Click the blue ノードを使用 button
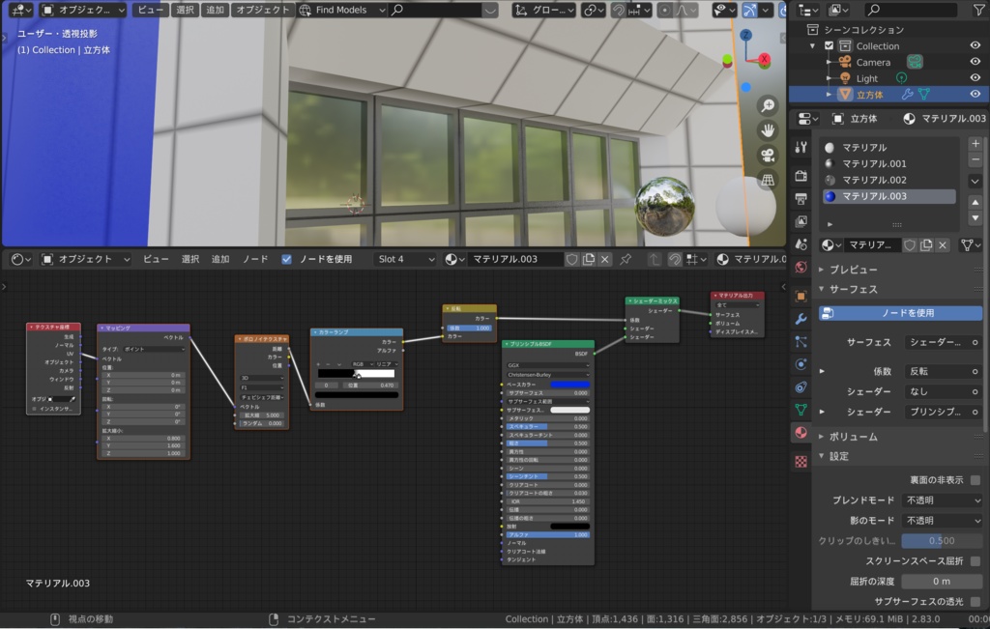The width and height of the screenshot is (990, 629). tap(900, 313)
